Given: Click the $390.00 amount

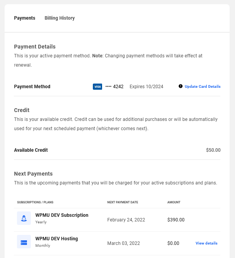Looking at the screenshot, I should (176, 220).
